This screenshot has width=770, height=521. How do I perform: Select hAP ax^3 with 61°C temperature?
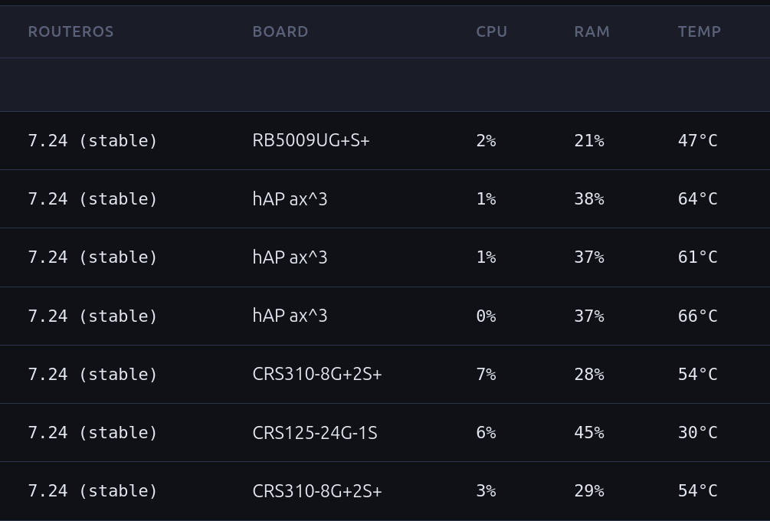[290, 257]
